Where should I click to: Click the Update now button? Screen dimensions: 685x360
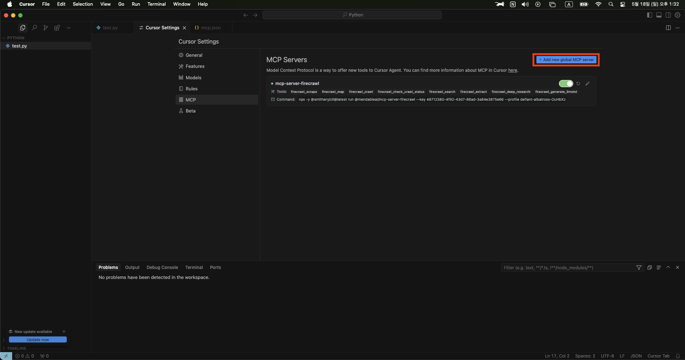(38, 340)
